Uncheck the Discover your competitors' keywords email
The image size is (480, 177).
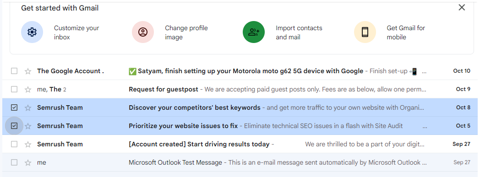point(14,107)
